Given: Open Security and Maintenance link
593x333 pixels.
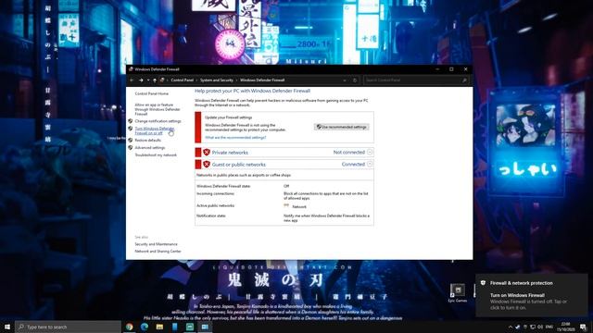Looking at the screenshot, I should [x=156, y=244].
